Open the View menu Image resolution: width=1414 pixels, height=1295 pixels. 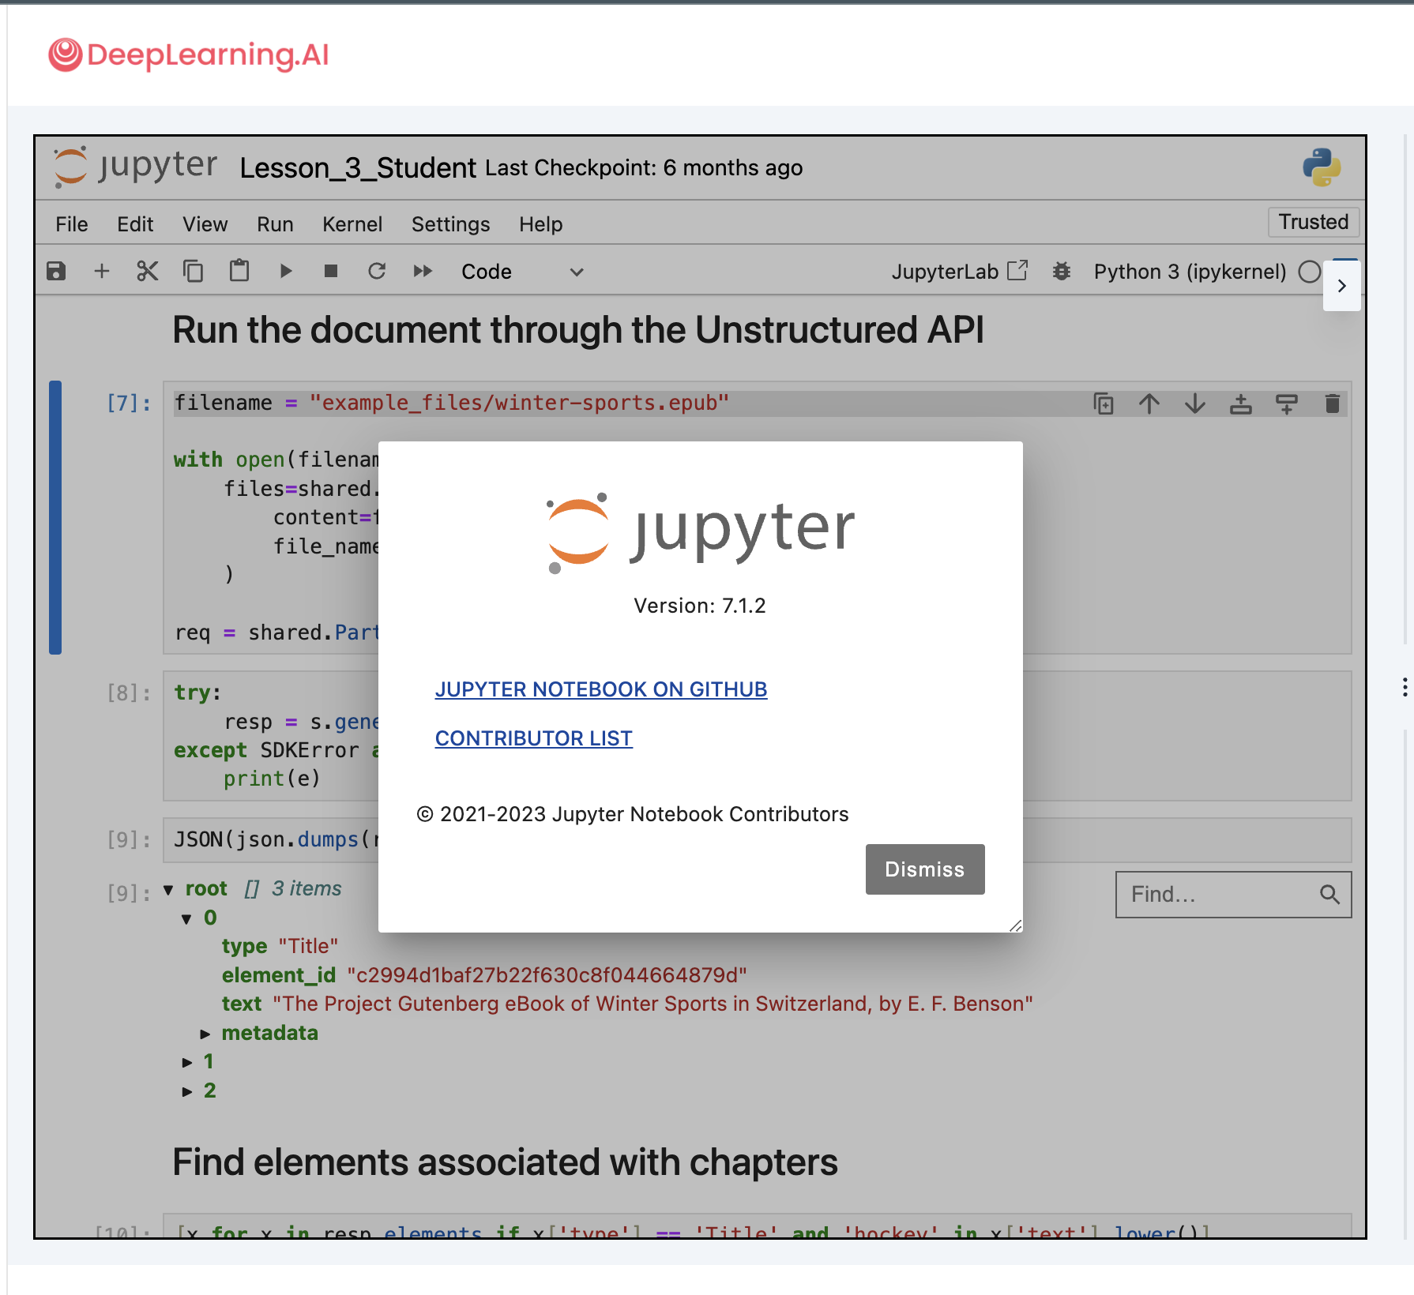205,224
